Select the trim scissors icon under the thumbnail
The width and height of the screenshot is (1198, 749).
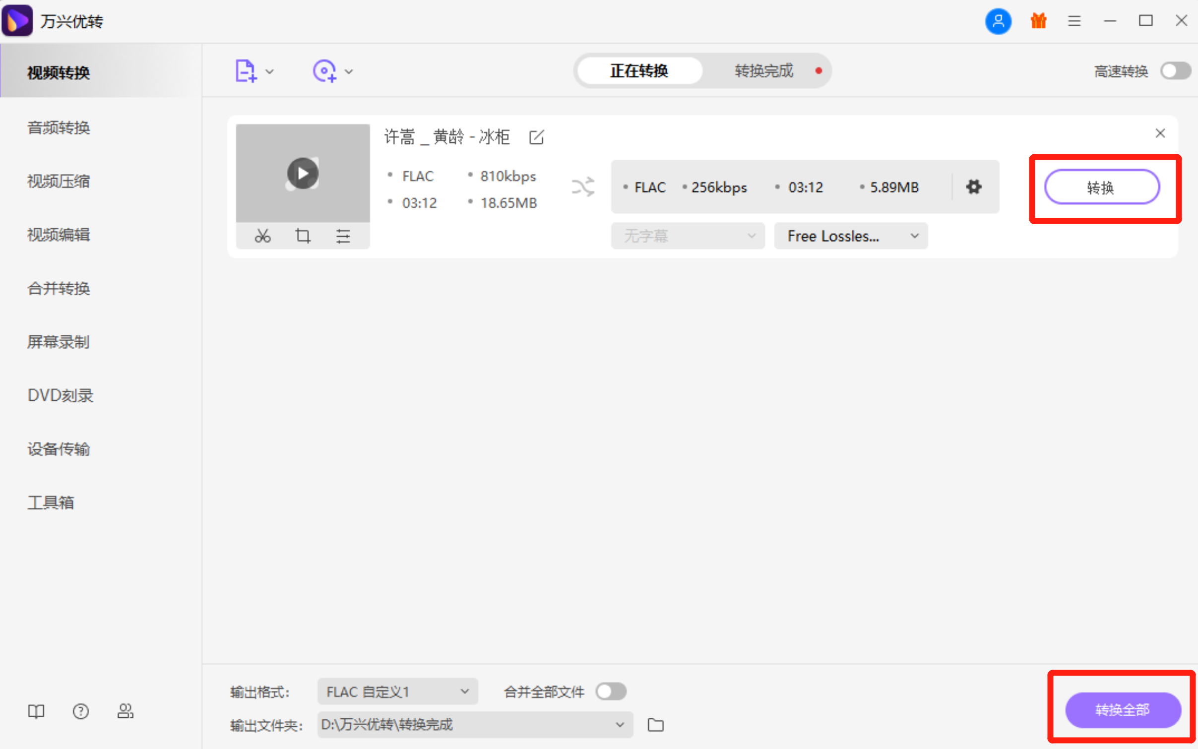[263, 236]
